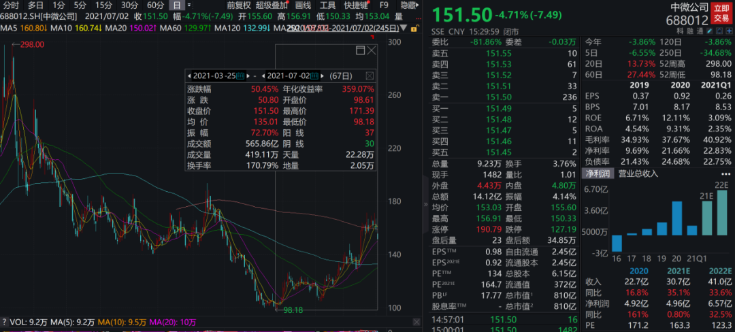Click MA20 150.02 indicator label
735x332 pixels.
pos(130,28)
